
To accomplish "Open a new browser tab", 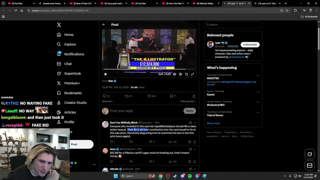I will pos(286,3).
